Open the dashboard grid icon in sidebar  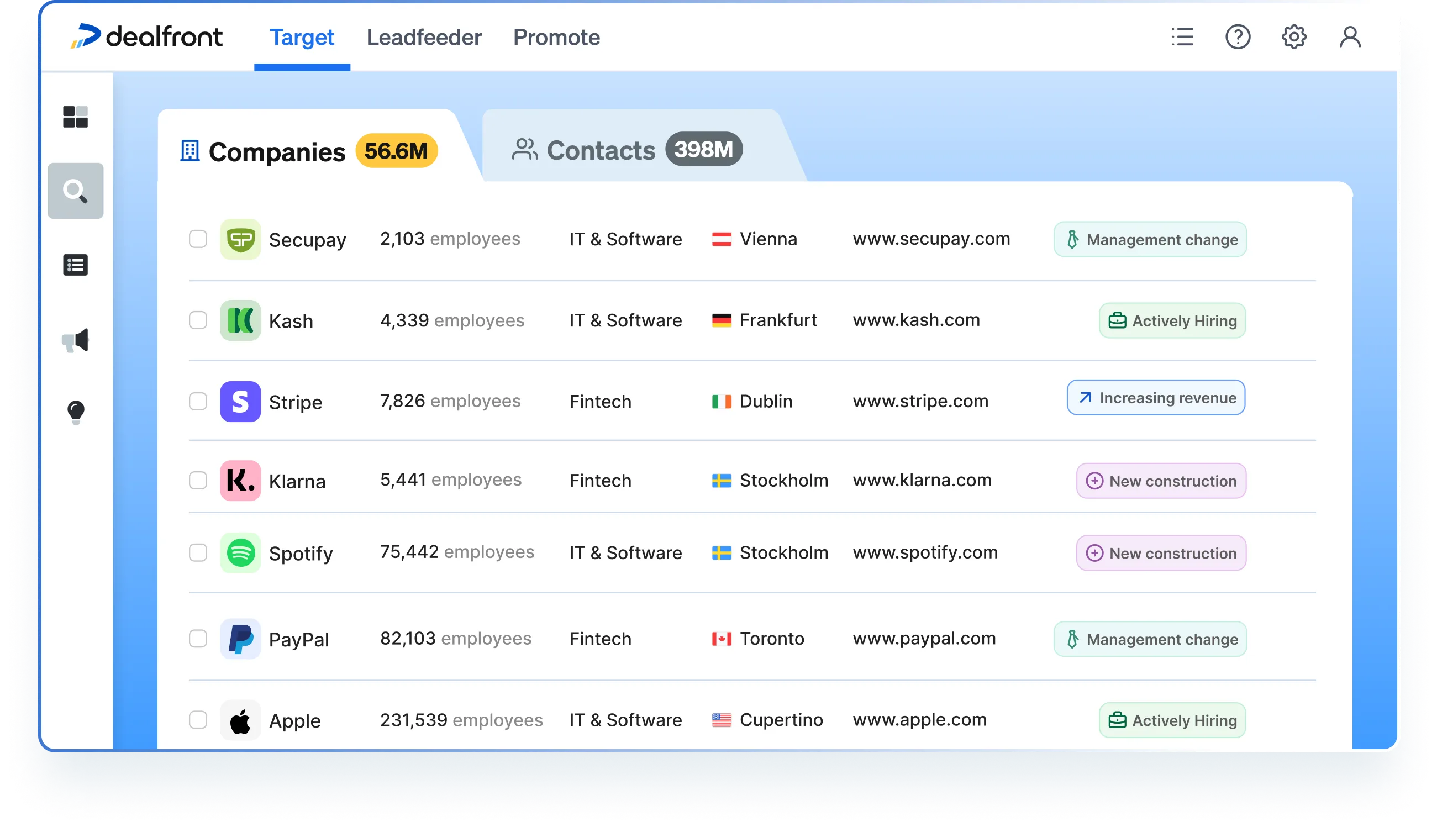(76, 117)
